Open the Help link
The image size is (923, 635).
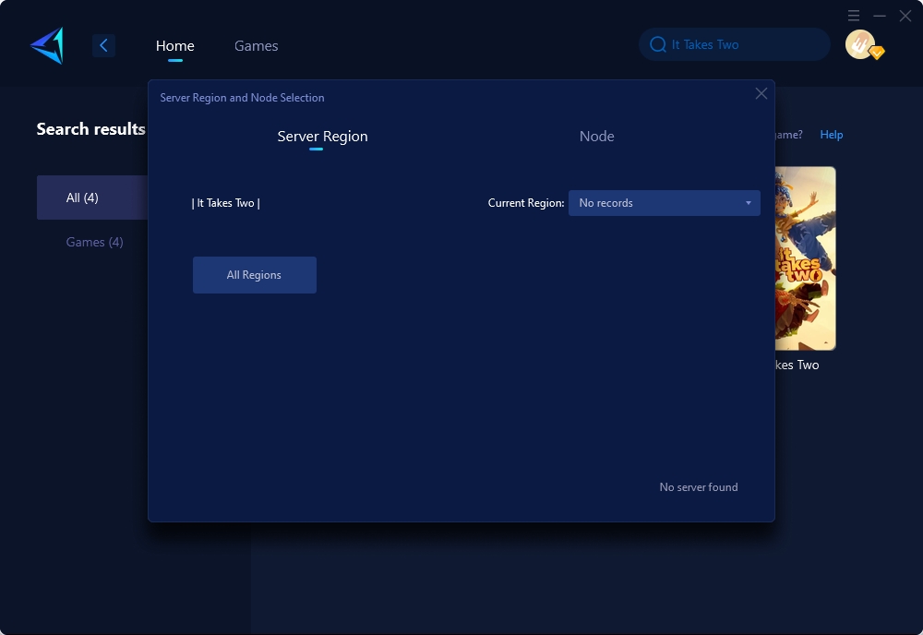tap(831, 135)
